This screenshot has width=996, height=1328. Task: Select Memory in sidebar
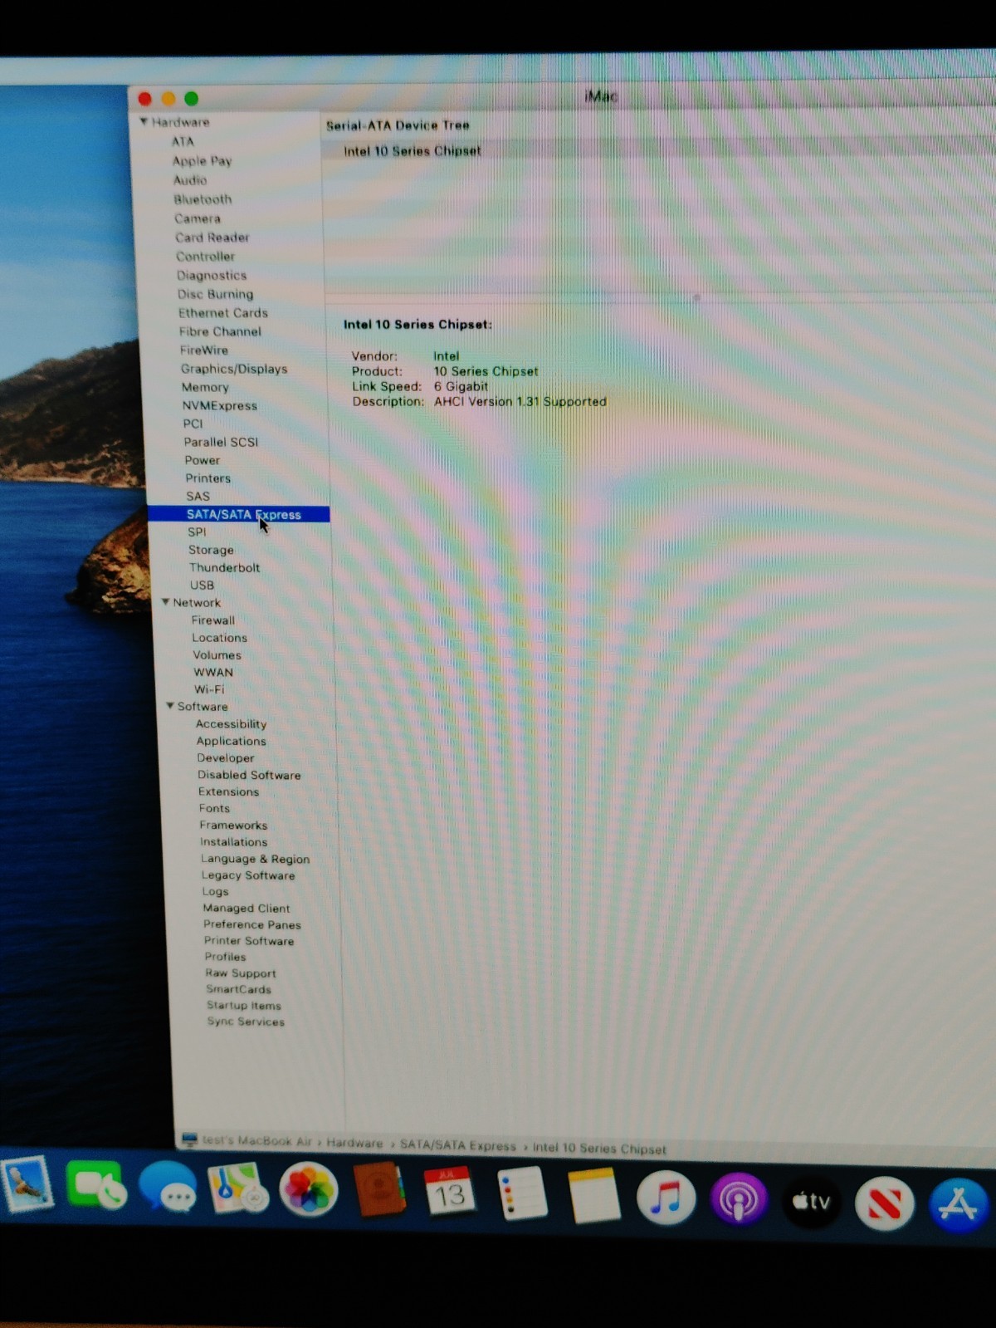pos(205,387)
